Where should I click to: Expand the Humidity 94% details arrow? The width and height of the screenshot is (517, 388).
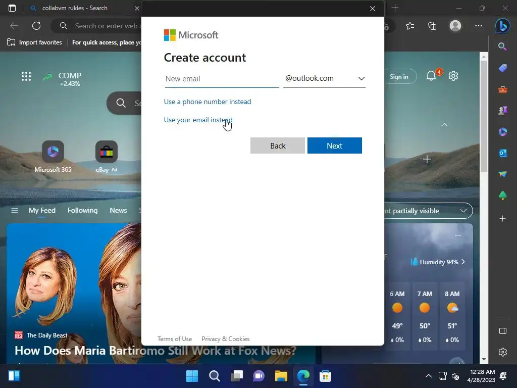pos(463,262)
